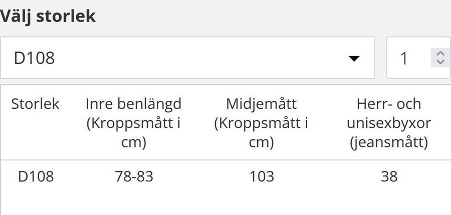Click '(Kroppsmått i' text under Inre benlängd

tap(133, 123)
